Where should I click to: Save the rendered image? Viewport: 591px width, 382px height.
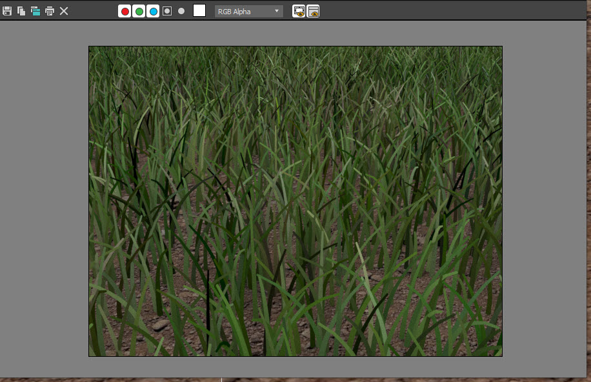7,11
